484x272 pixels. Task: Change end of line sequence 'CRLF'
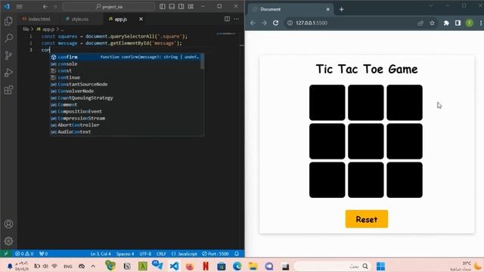pos(161,254)
